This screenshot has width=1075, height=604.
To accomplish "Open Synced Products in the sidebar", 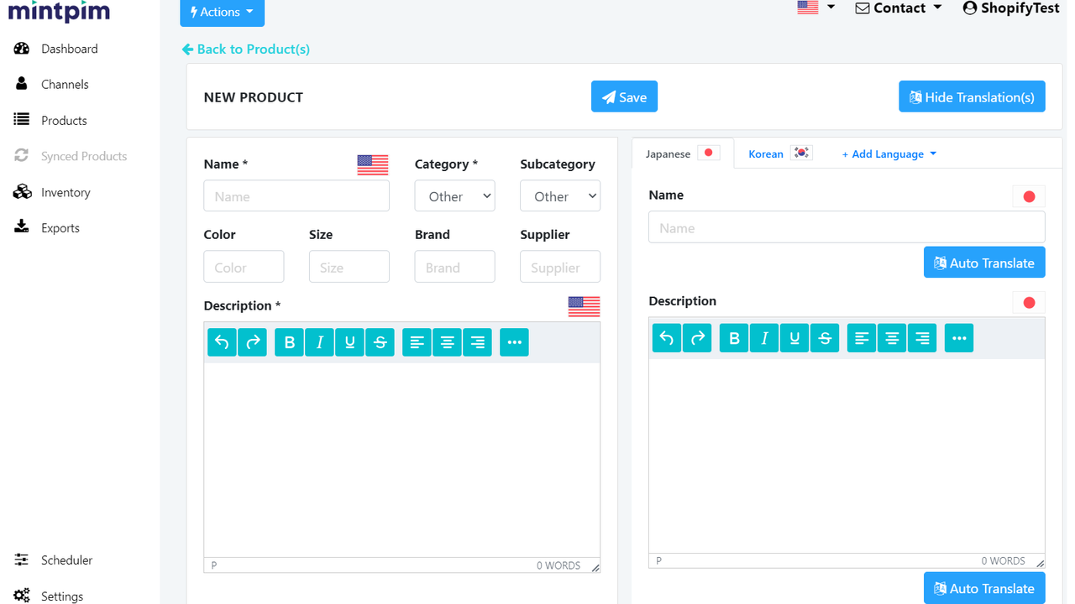I will (71, 156).
